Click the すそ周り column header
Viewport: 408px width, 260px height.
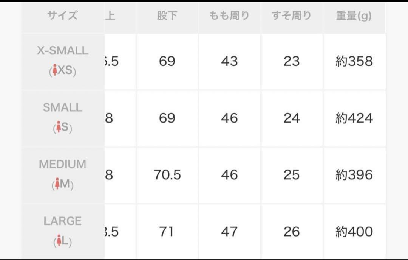tap(292, 16)
